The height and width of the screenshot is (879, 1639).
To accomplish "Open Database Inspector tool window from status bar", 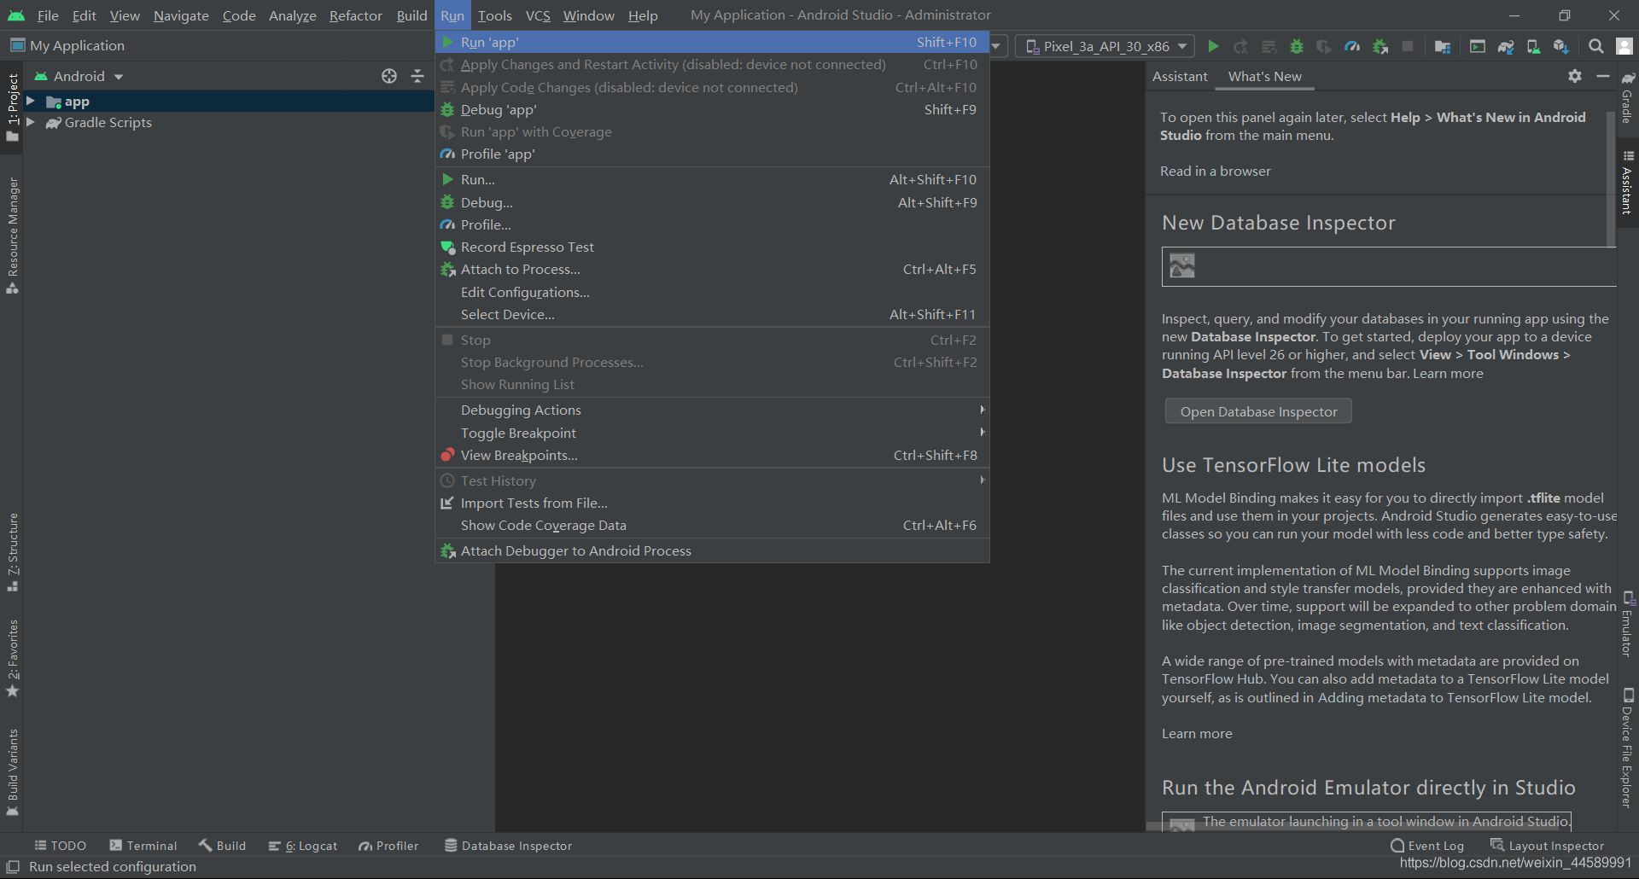I will tap(508, 846).
